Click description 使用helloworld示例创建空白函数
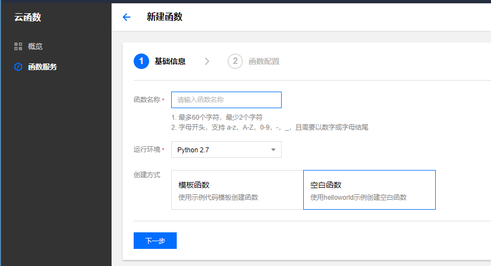Viewport: 491px width, 266px height. pyautogui.click(x=358, y=197)
